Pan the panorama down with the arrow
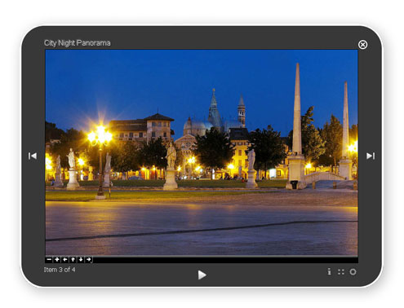Viewport: 404px width, 308px height. 81,260
